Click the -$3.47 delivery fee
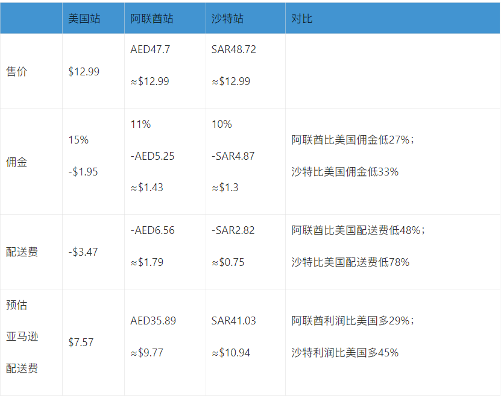Image resolution: width=501 pixels, height=398 pixels. tap(83, 251)
